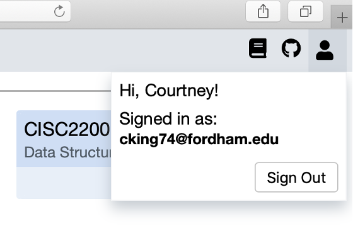Click Safari toolbar gap before share icon
Screen dimensions: 353x248
[158, 11]
